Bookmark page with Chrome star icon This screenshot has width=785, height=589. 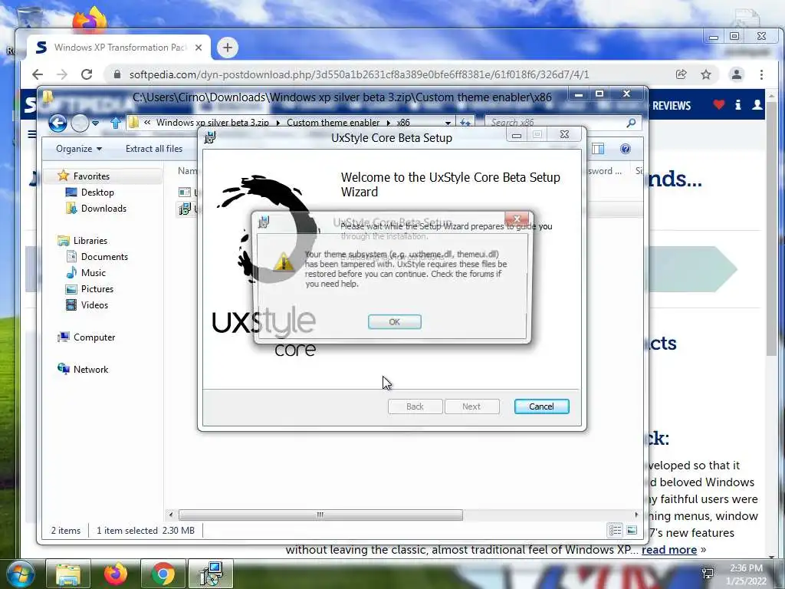(x=706, y=74)
